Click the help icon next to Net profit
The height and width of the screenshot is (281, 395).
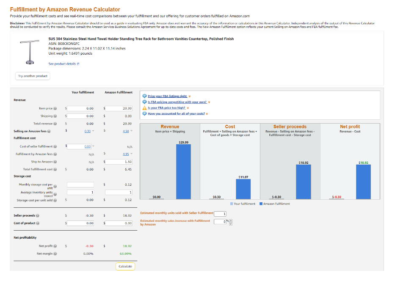(55, 246)
